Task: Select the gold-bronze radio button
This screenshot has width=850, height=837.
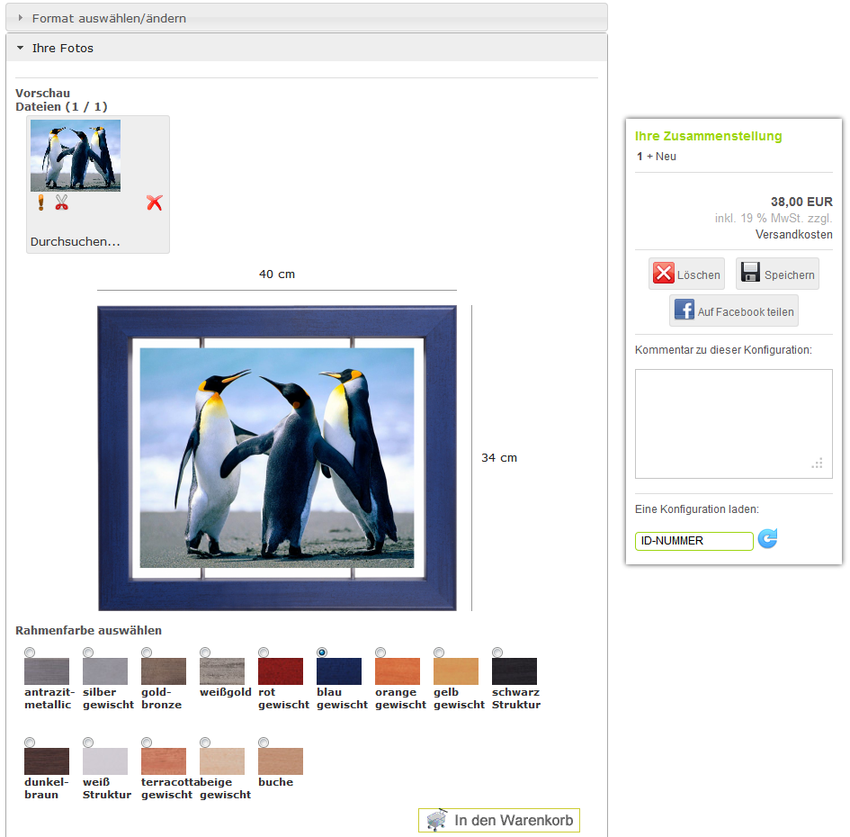Action: 147,652
